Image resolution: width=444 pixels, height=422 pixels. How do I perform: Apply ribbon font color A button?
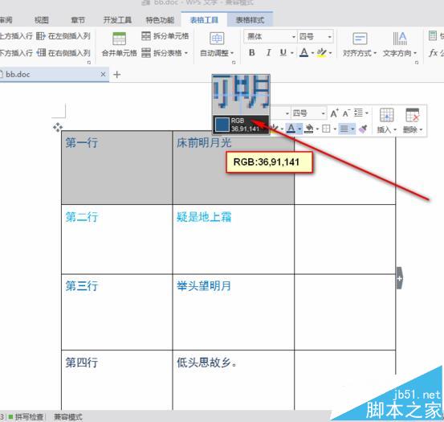[303, 53]
